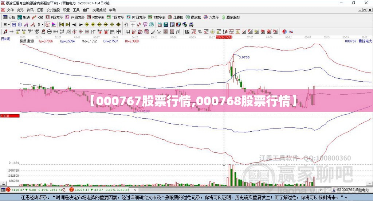Open the T四方形 tool

pos(115,17)
